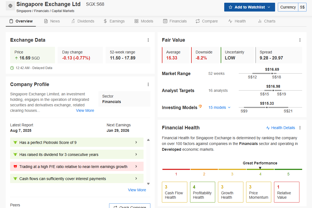Select the Price Momentum card
312x208 pixels.
tap(259, 192)
